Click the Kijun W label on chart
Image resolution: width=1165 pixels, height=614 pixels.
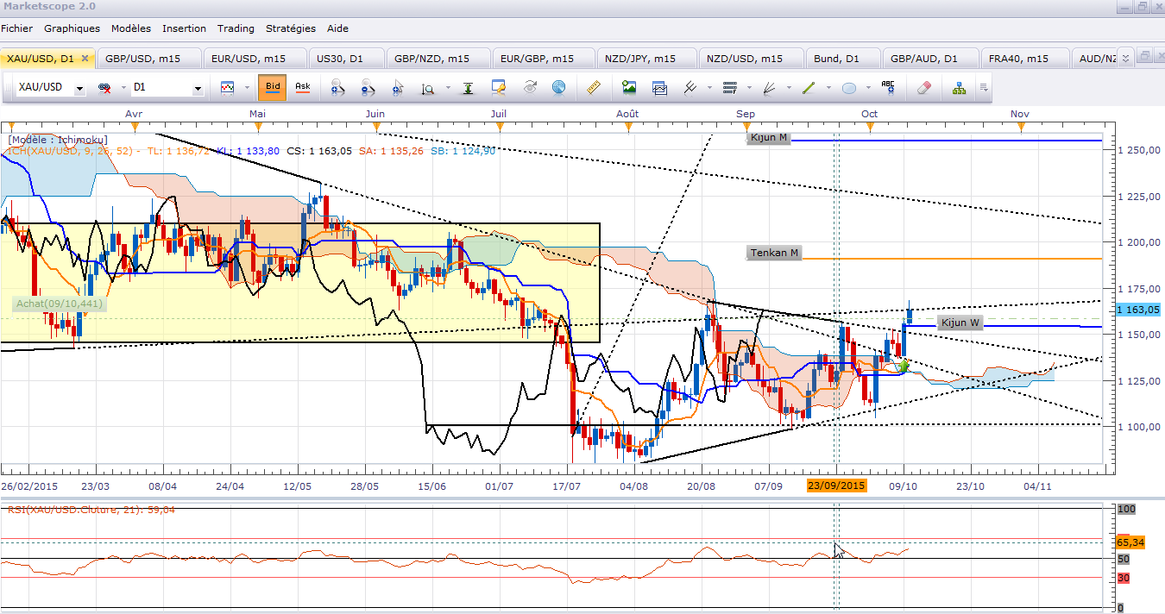tap(960, 323)
